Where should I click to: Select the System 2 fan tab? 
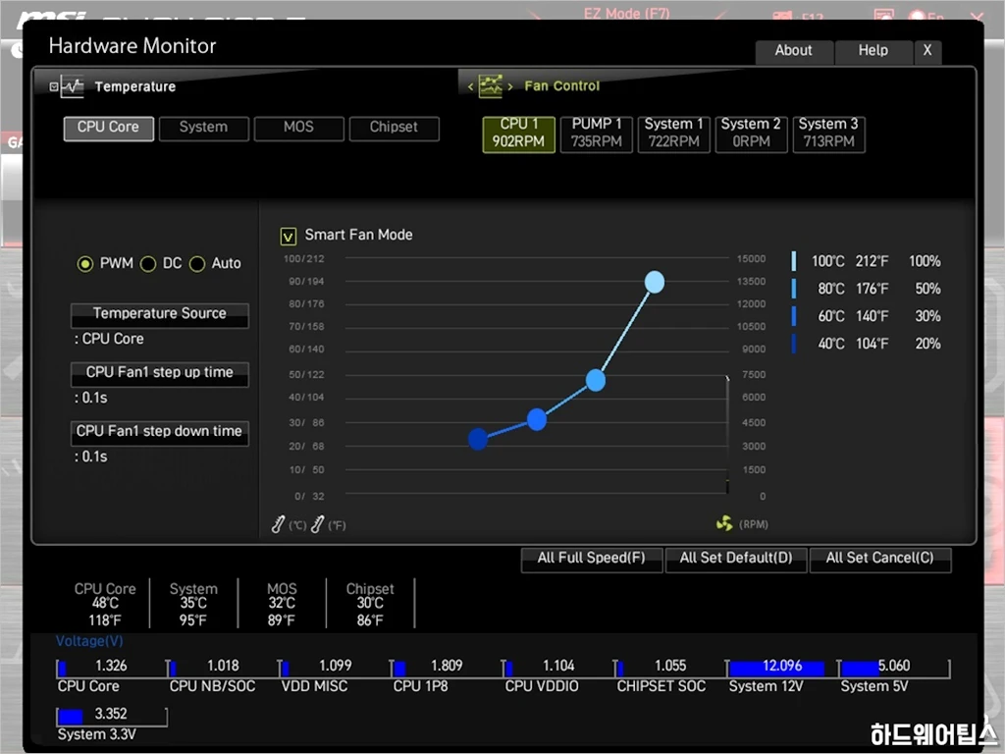click(751, 134)
